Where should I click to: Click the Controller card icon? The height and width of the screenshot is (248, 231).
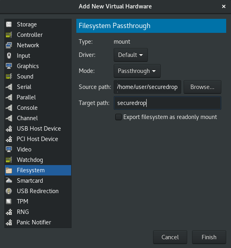coord(9,35)
